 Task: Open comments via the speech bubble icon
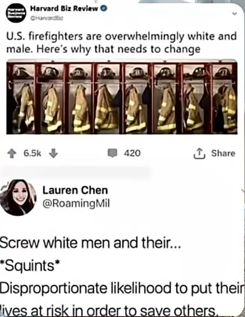pos(112,153)
